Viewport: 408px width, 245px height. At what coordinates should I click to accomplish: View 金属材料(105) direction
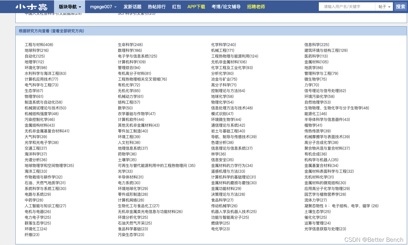click(316, 62)
